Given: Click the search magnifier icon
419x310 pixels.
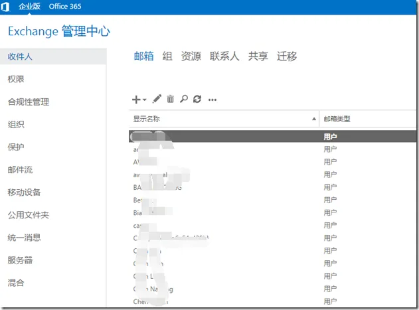Looking at the screenshot, I should 184,99.
